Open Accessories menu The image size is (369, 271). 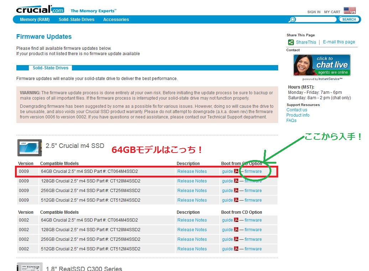[116, 20]
